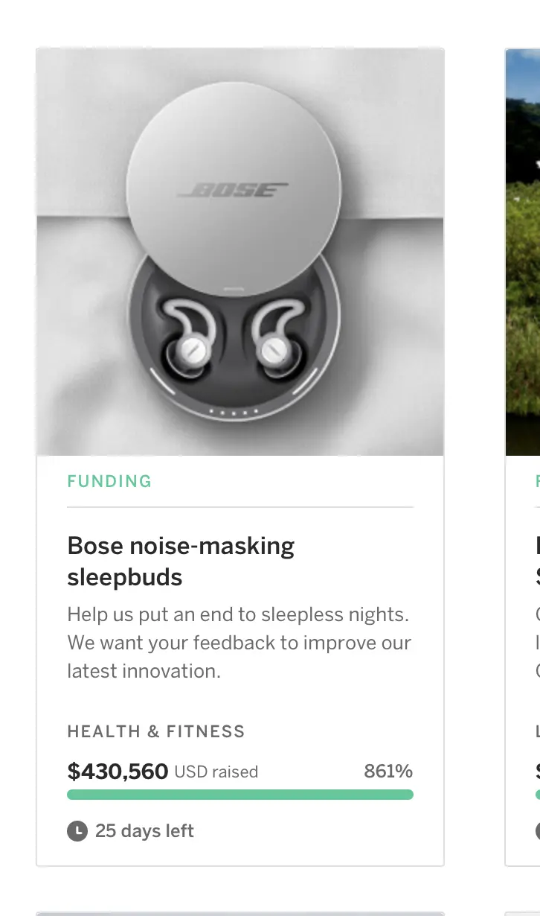Select the FUNDING status label
The height and width of the screenshot is (916, 540).
tap(109, 481)
